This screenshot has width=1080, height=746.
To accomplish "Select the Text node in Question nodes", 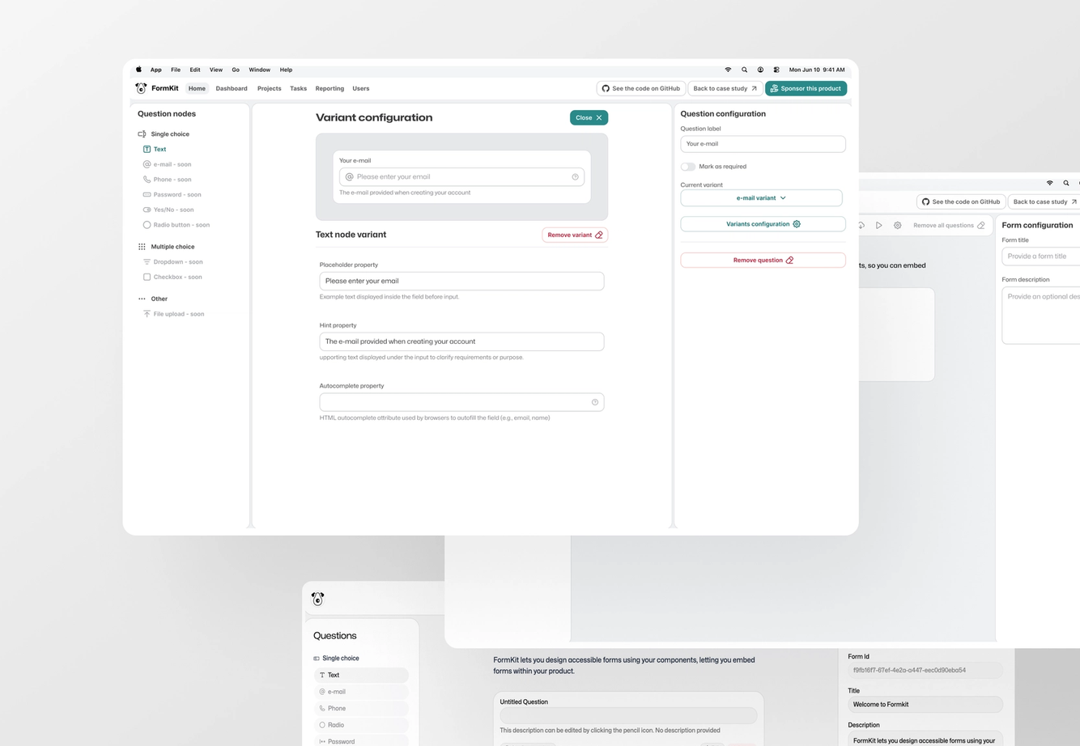I will [x=159, y=149].
